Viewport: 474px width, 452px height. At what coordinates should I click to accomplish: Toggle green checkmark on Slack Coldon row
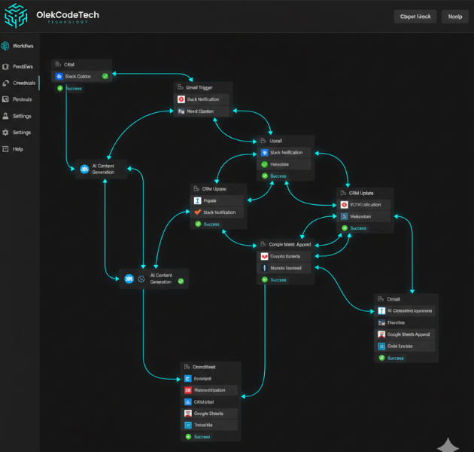105,76
